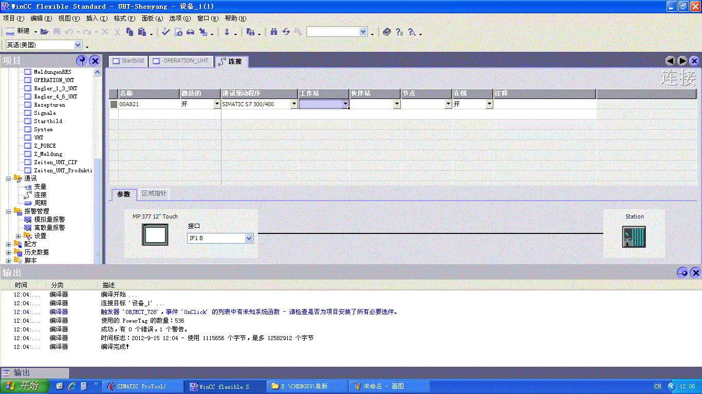Click the glasses icon in the toolbar
The image size is (702, 394).
190,32
